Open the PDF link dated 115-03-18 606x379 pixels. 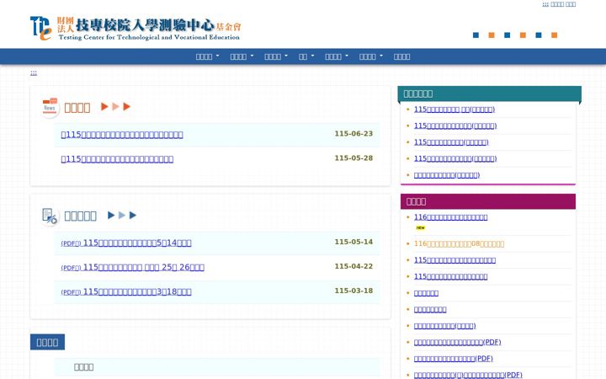(126, 291)
